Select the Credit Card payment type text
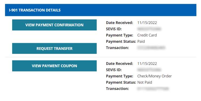 tap(147, 35)
